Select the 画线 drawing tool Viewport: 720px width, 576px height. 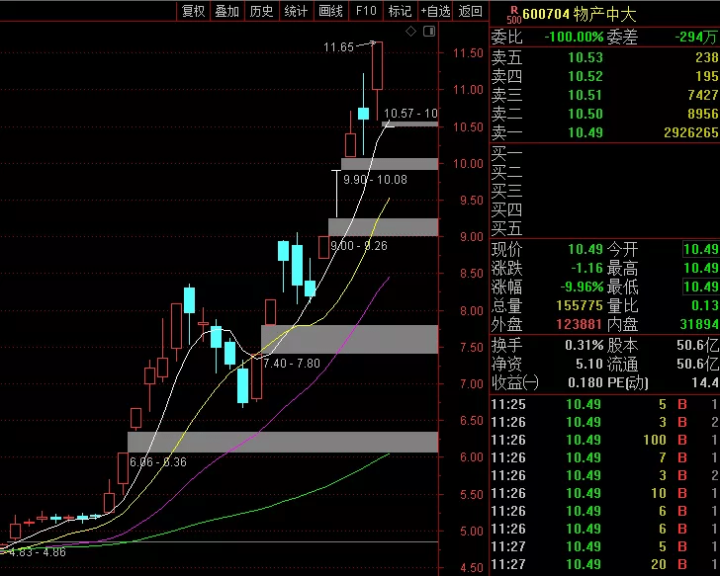(x=330, y=11)
